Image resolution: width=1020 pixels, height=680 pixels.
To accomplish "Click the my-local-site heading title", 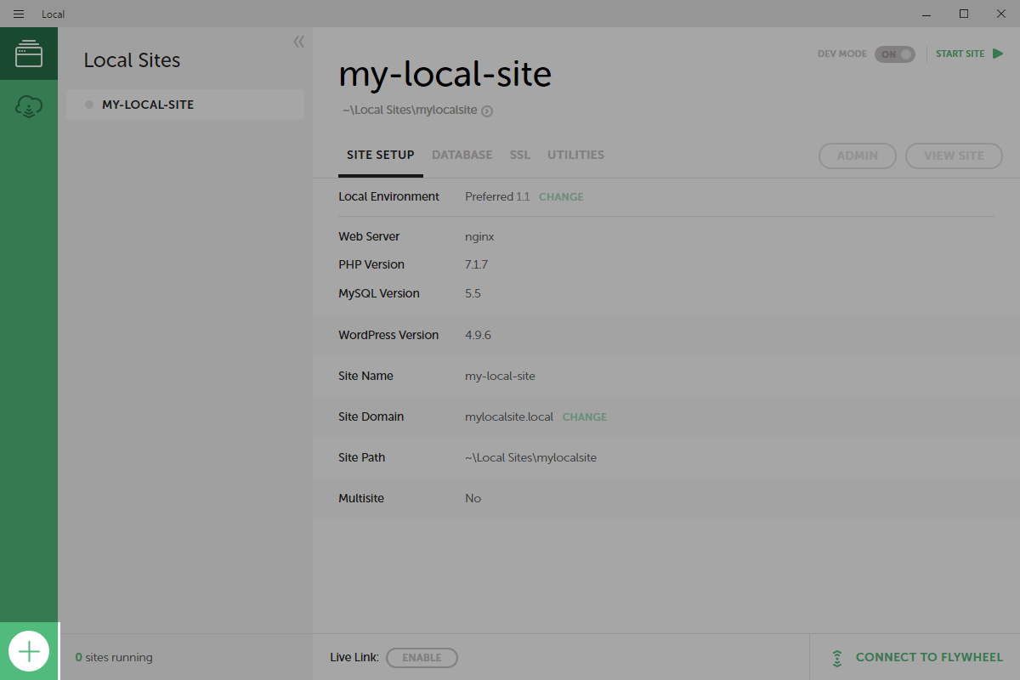I will pos(445,75).
